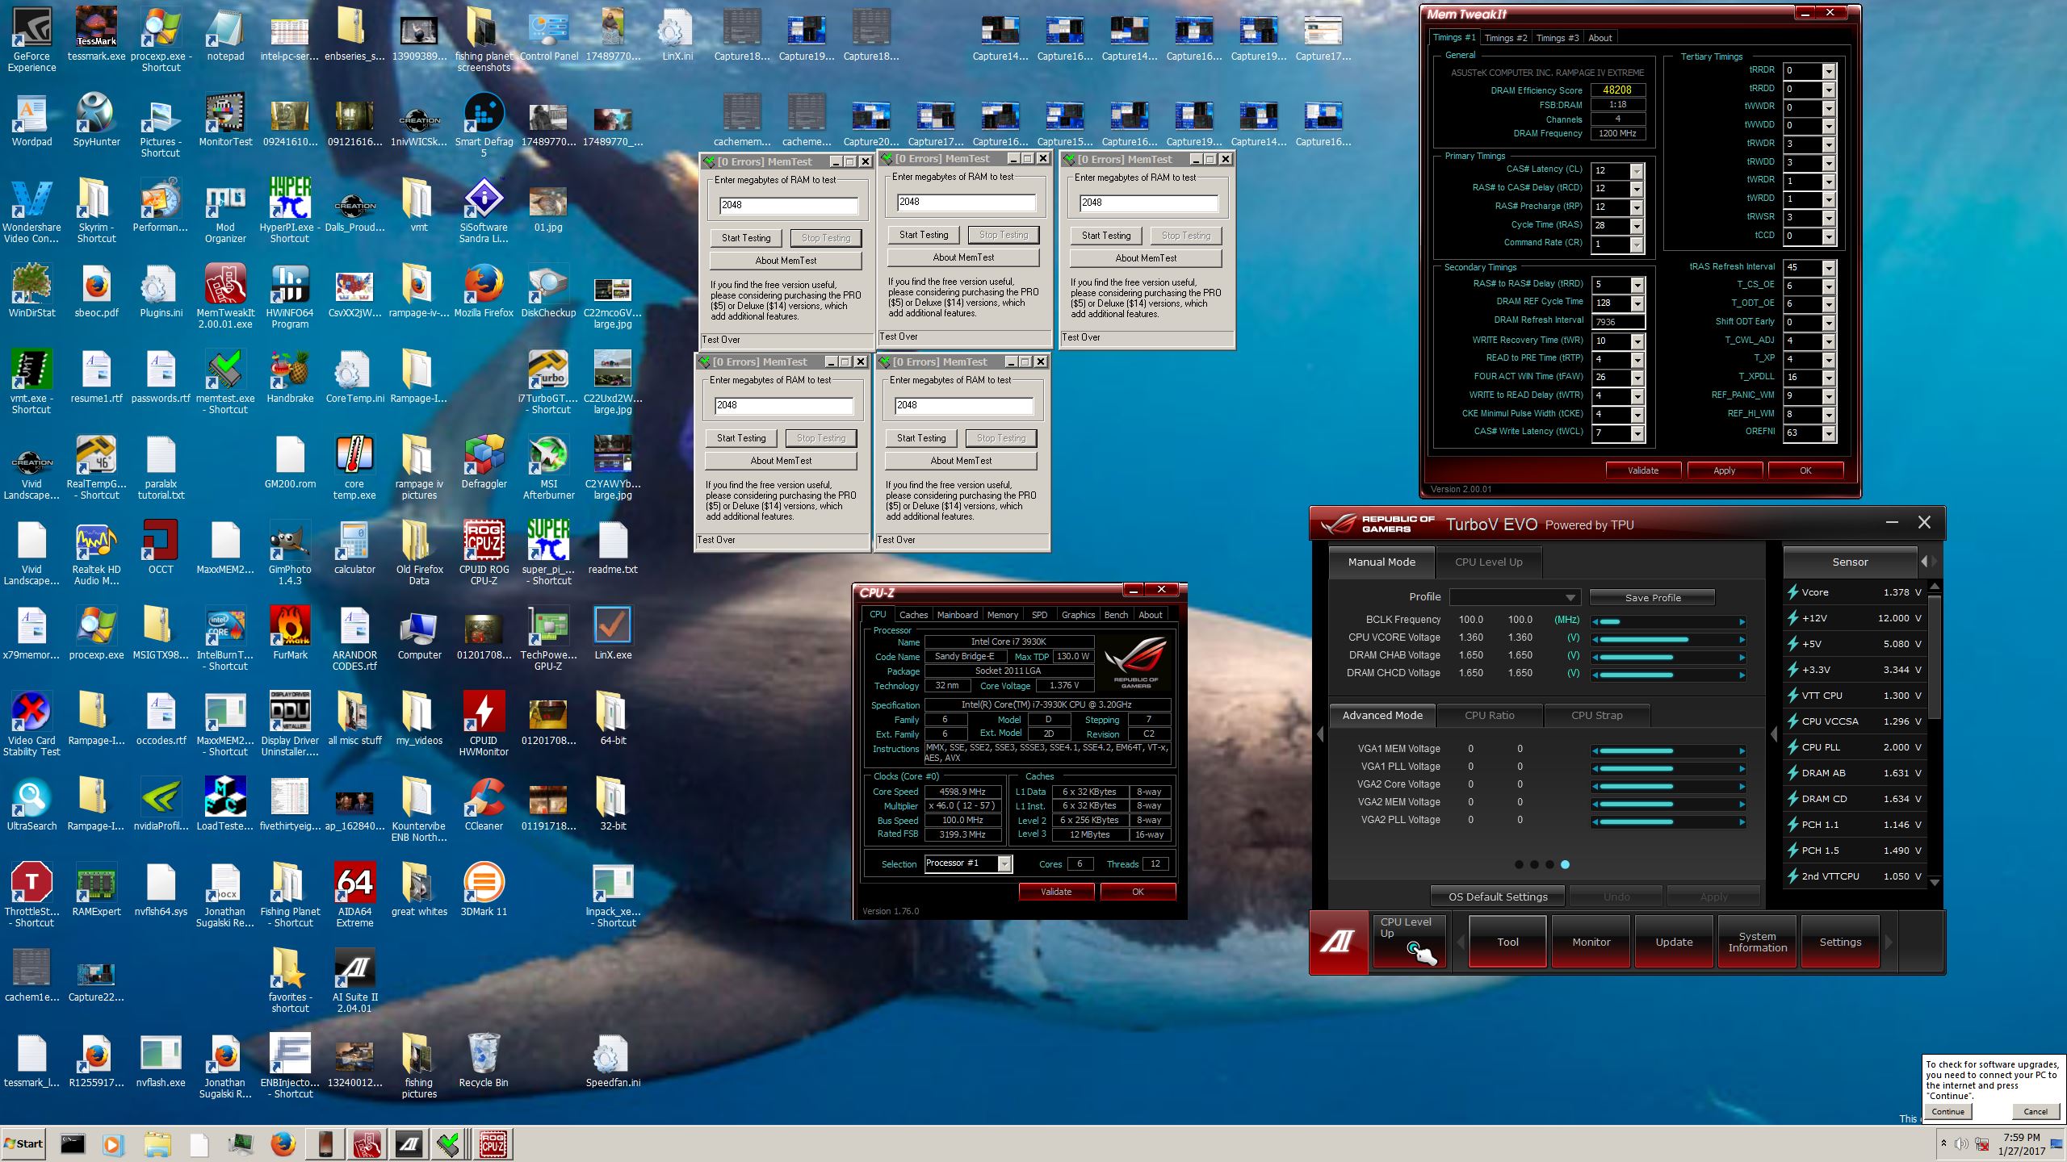The image size is (2067, 1162).
Task: Adjust BCLK Frequency slider in TurboV EVO
Action: coord(1669,621)
